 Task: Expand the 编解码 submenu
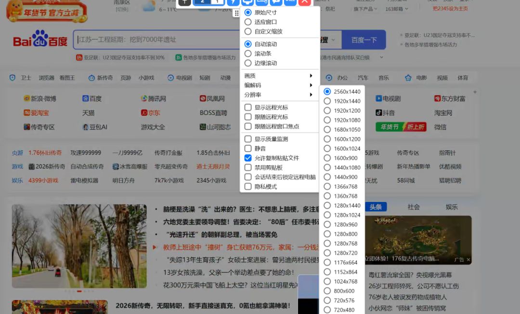pos(279,85)
